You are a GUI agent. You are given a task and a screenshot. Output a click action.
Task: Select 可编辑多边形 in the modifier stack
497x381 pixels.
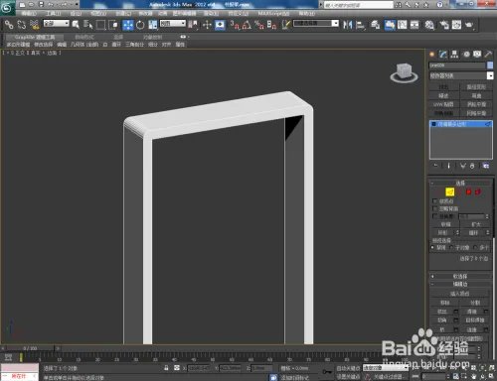click(461, 124)
